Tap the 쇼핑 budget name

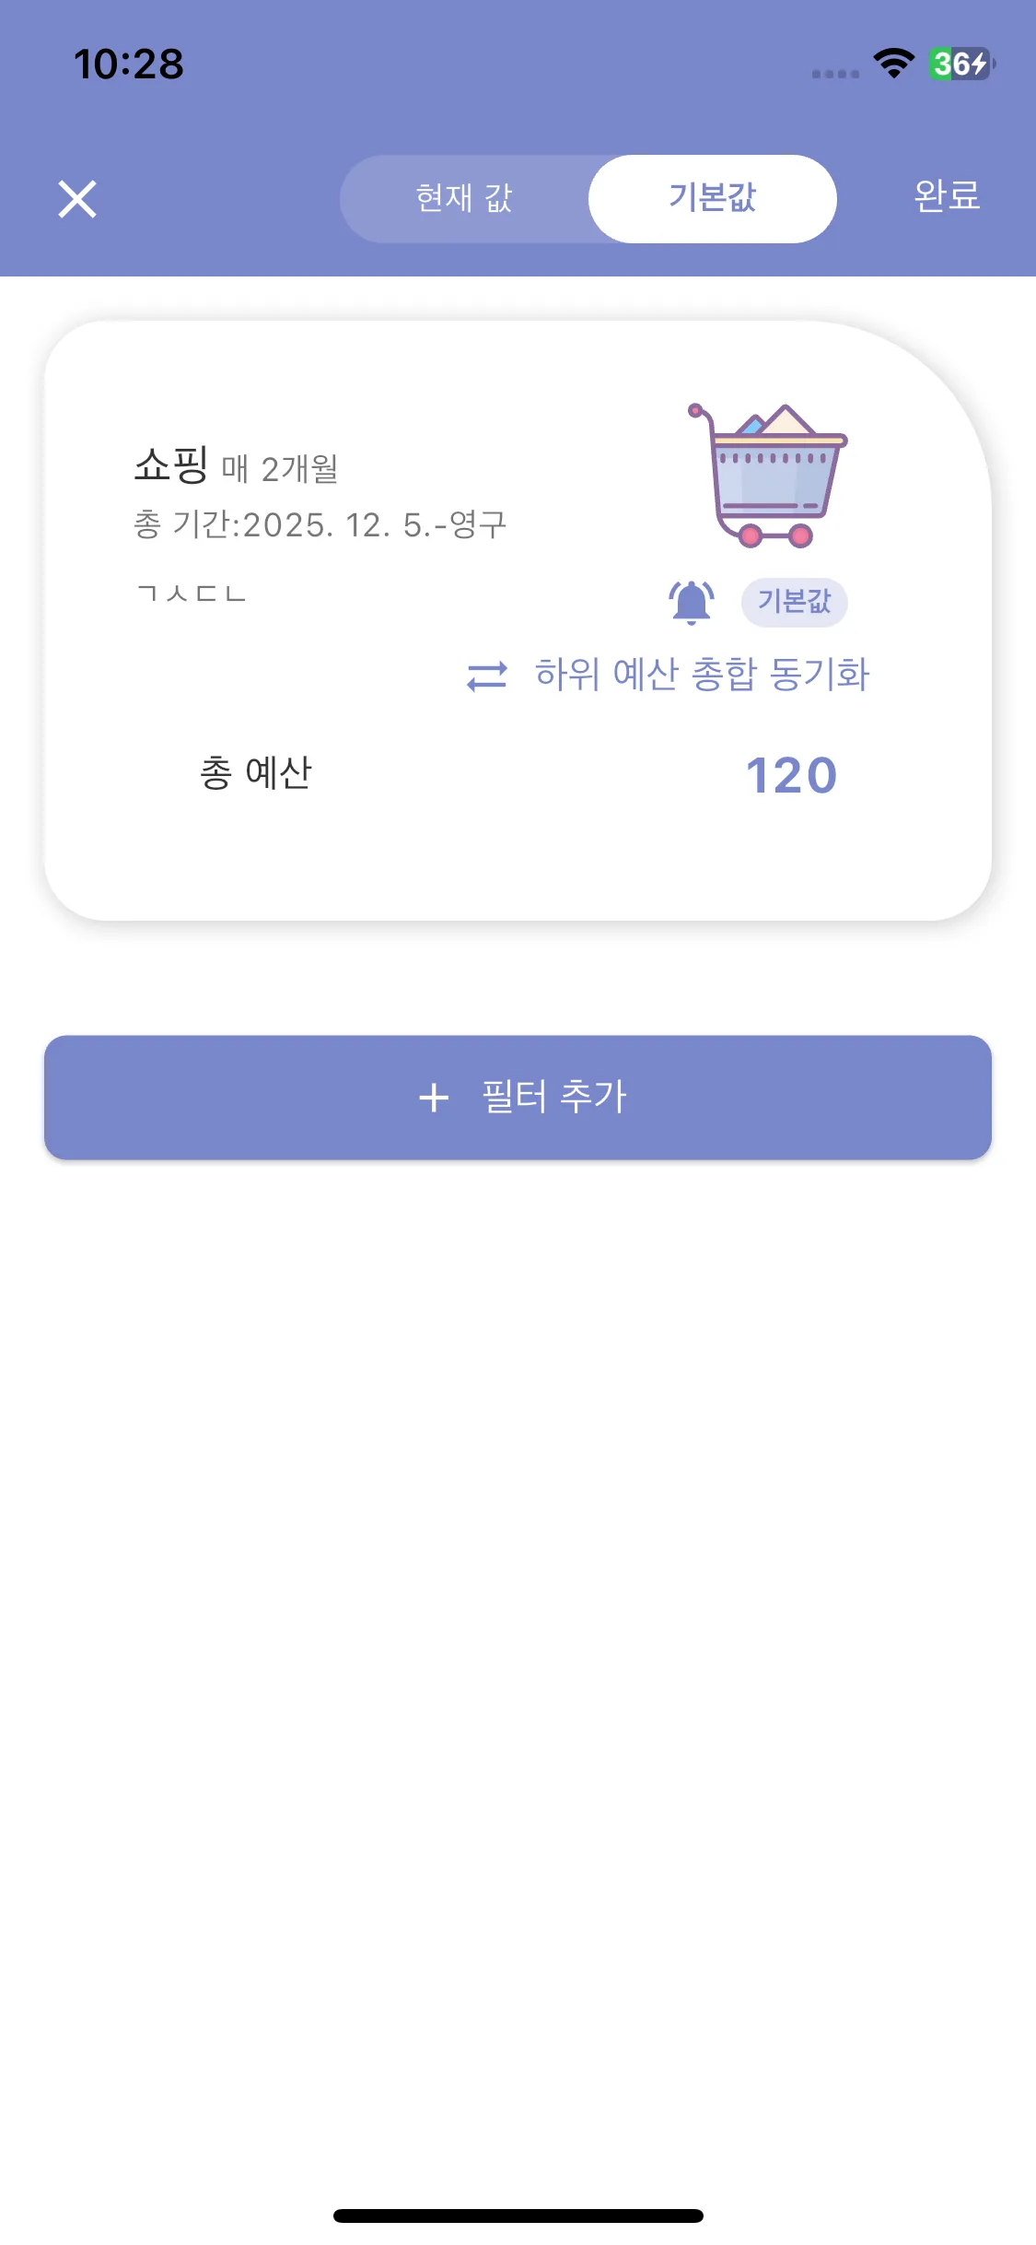coord(171,464)
